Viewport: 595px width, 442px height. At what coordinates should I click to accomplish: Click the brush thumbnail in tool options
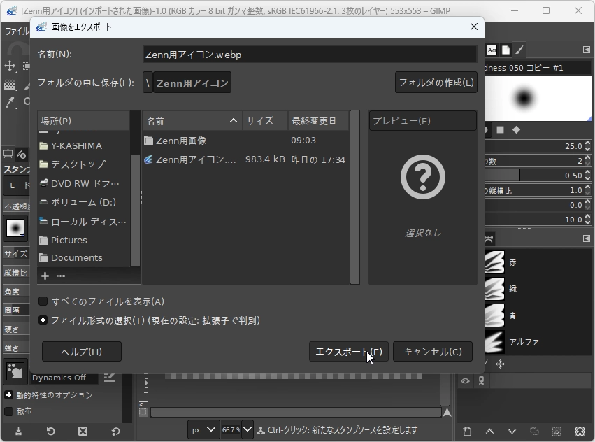tap(15, 228)
